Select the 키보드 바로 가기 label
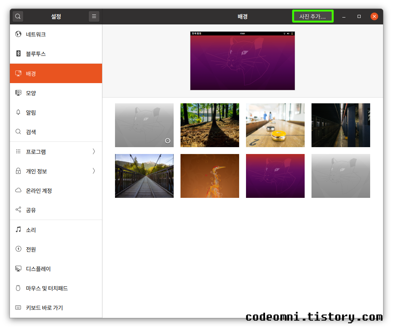 click(x=44, y=308)
